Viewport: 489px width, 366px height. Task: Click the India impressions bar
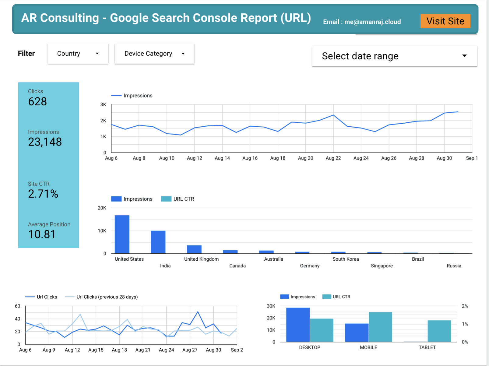[158, 242]
